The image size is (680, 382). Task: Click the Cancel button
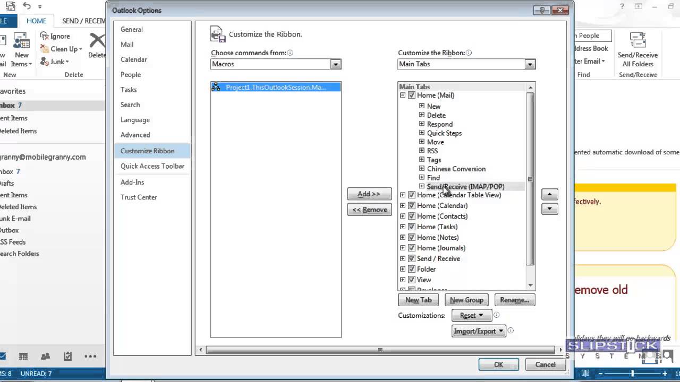(x=545, y=364)
